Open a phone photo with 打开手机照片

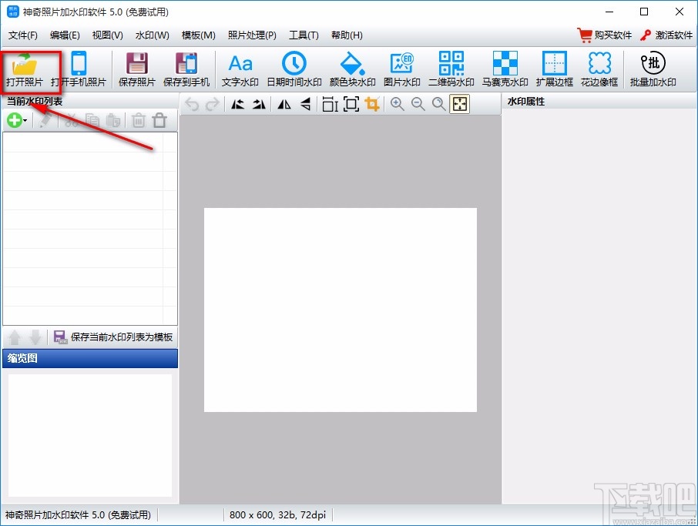[x=79, y=69]
